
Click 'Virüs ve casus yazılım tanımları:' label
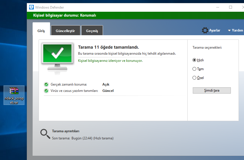(x=74, y=91)
